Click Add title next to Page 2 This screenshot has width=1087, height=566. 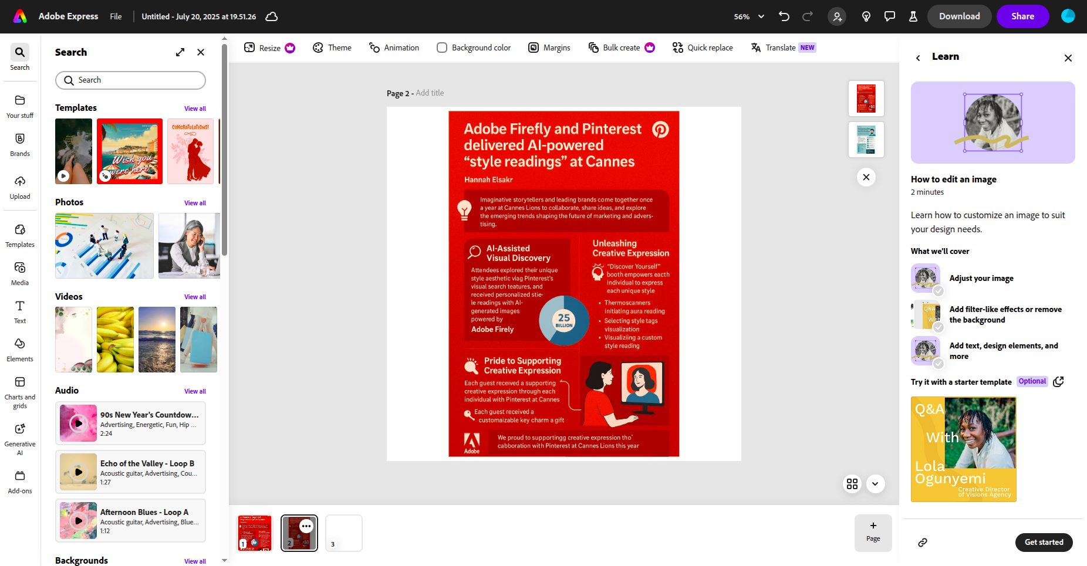pyautogui.click(x=430, y=93)
